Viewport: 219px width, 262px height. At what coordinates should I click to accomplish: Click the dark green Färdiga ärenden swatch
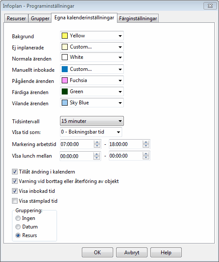click(65, 91)
